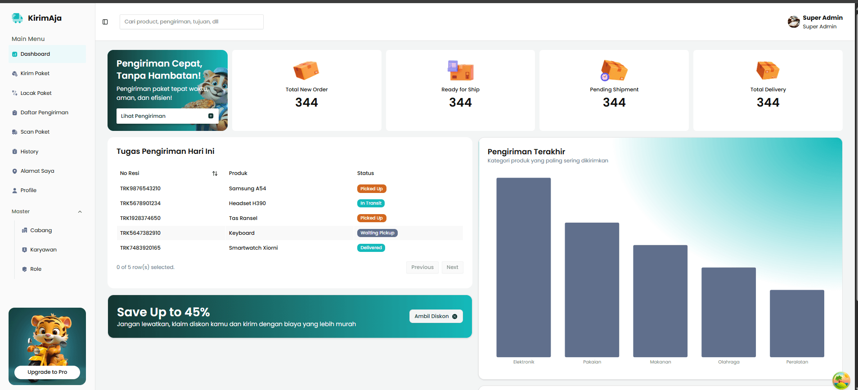Click Upgrade to Pro button
This screenshot has height=390, width=858.
click(x=47, y=372)
